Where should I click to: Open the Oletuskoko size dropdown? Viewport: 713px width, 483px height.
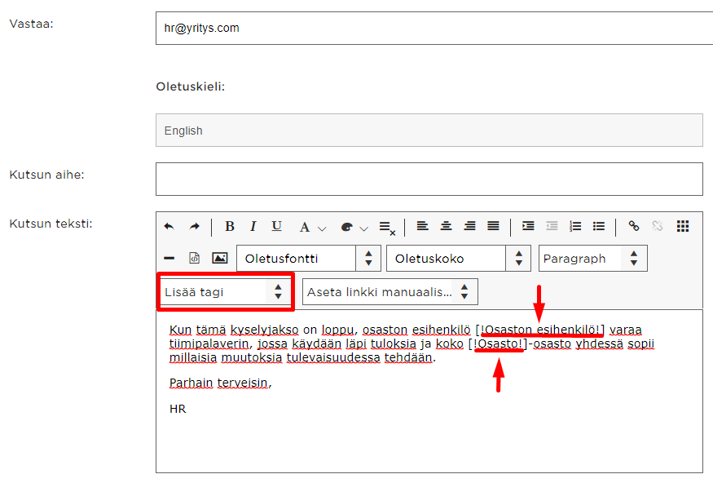point(458,259)
